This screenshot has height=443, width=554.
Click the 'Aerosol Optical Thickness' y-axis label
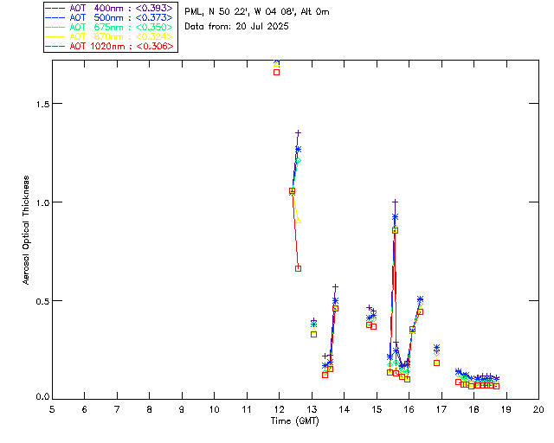(x=26, y=229)
